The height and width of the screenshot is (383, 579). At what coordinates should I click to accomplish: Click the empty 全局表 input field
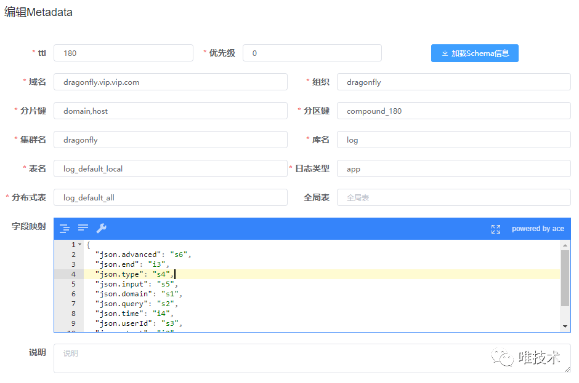(x=453, y=198)
